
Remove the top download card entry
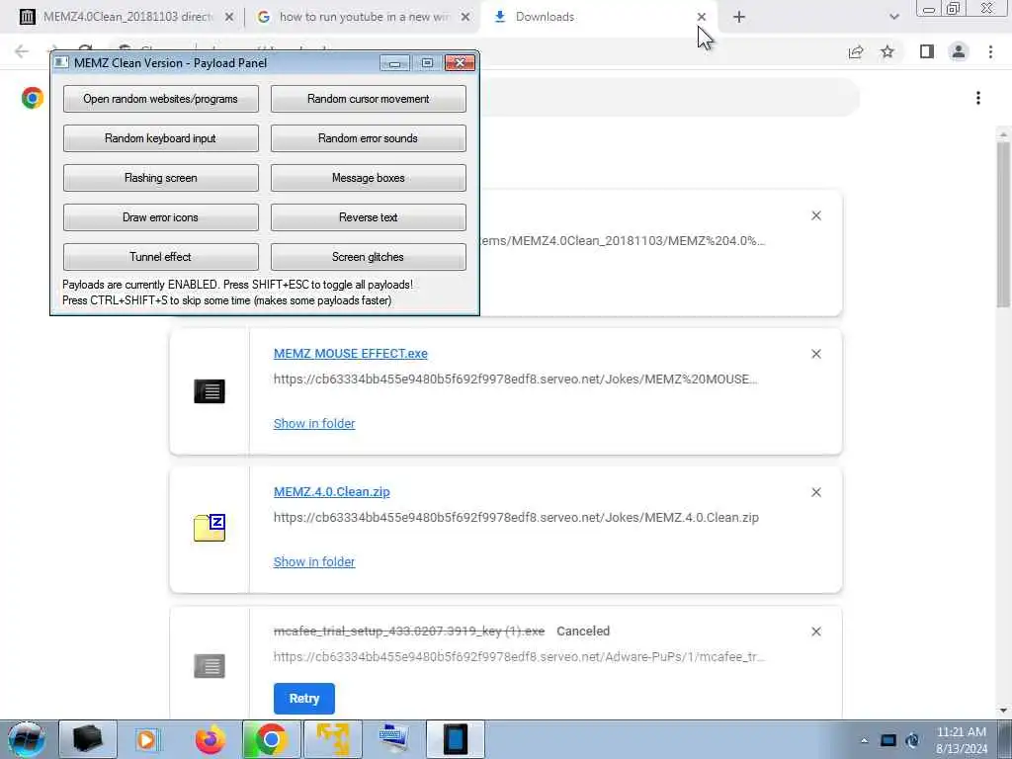(x=816, y=215)
